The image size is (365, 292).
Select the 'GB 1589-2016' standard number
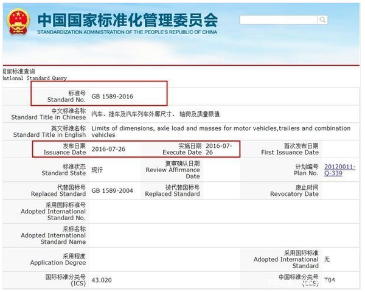pos(112,96)
